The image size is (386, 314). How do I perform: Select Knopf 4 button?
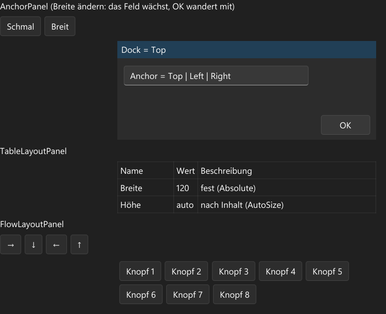[x=281, y=271]
